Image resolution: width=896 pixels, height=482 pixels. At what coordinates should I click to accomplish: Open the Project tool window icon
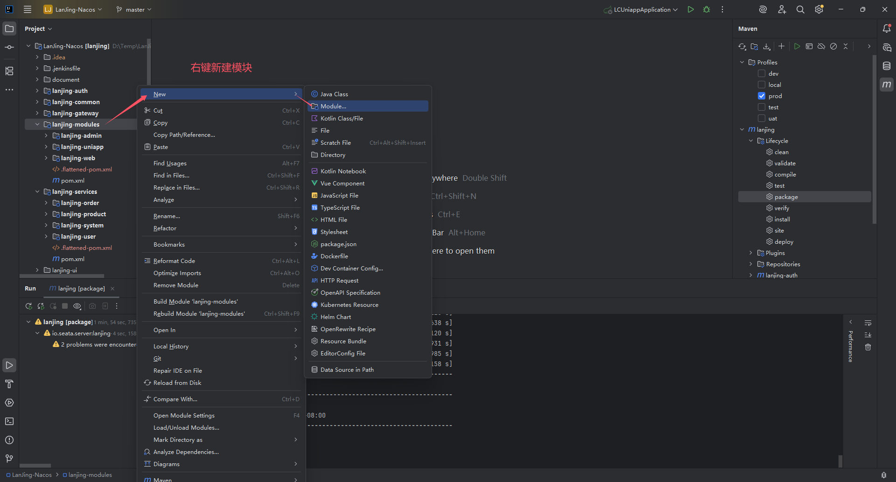click(x=9, y=28)
